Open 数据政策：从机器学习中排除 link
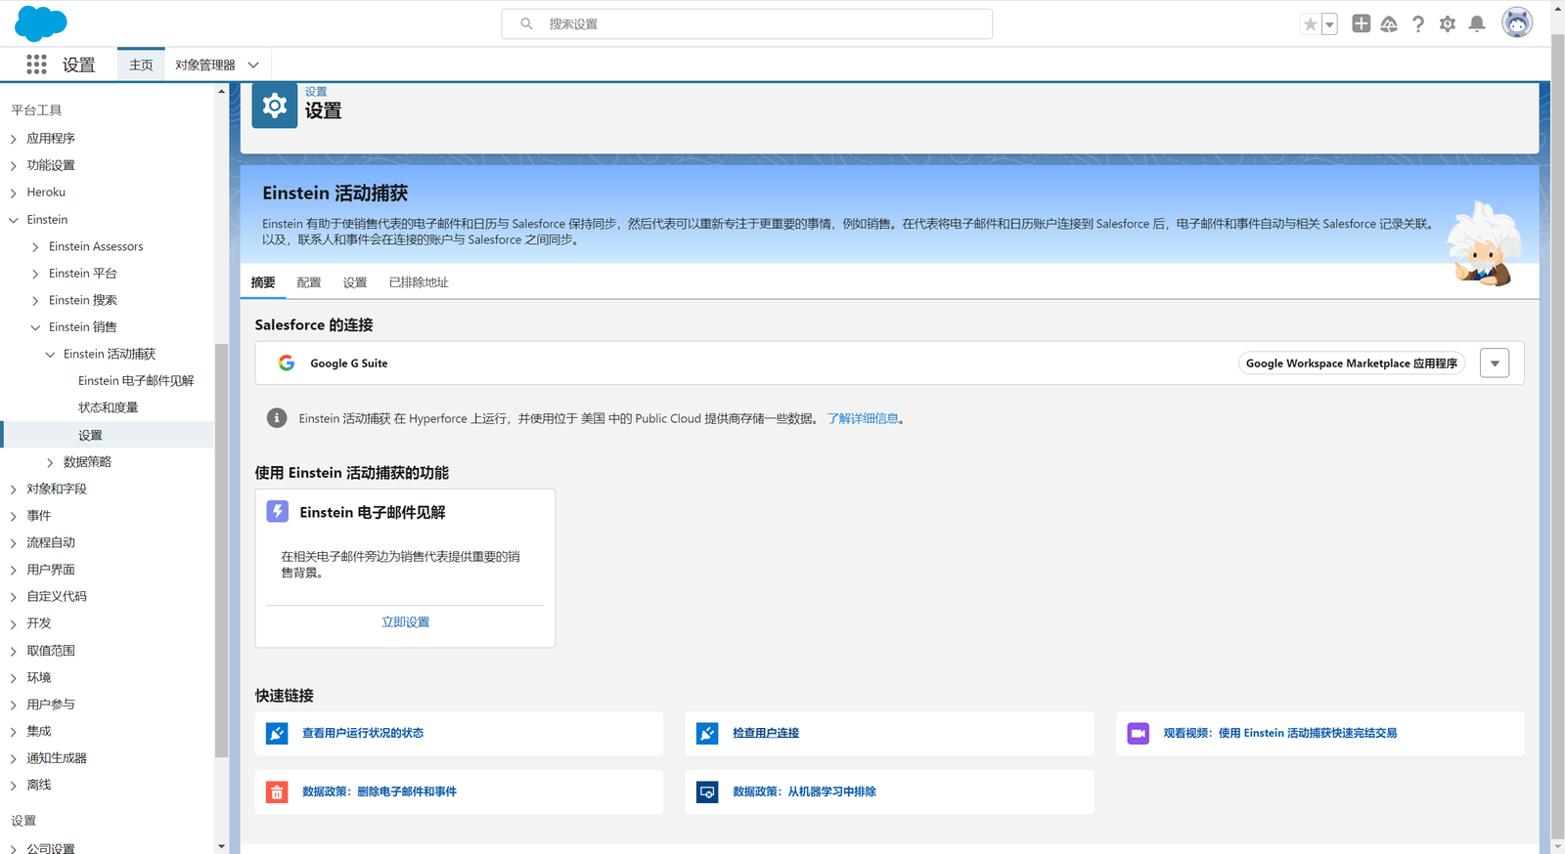 click(804, 792)
